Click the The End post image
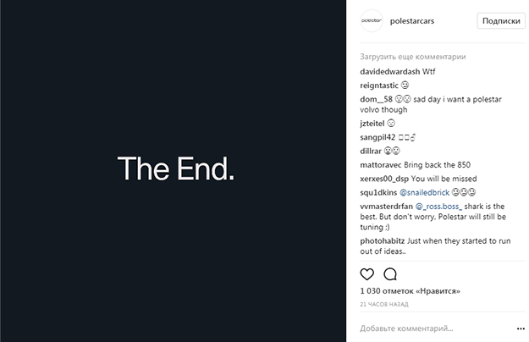This screenshot has width=529, height=342. [x=173, y=171]
